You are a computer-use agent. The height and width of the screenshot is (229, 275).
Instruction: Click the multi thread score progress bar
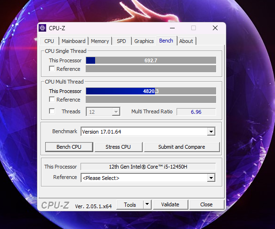tap(151, 91)
